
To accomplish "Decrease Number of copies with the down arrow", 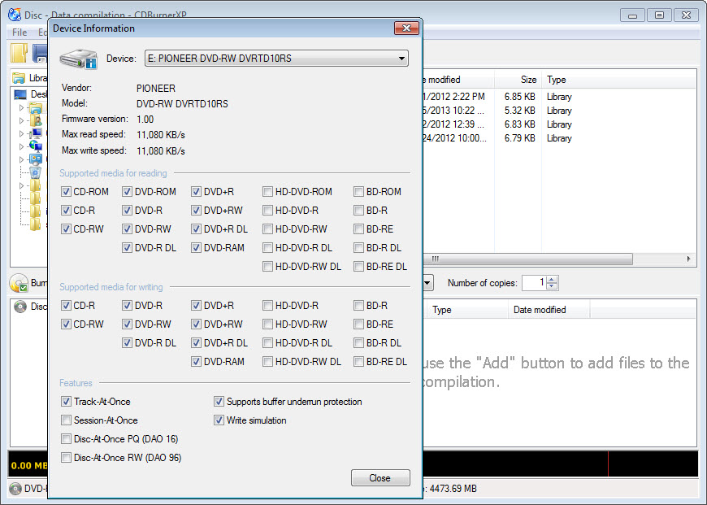I will coord(552,286).
